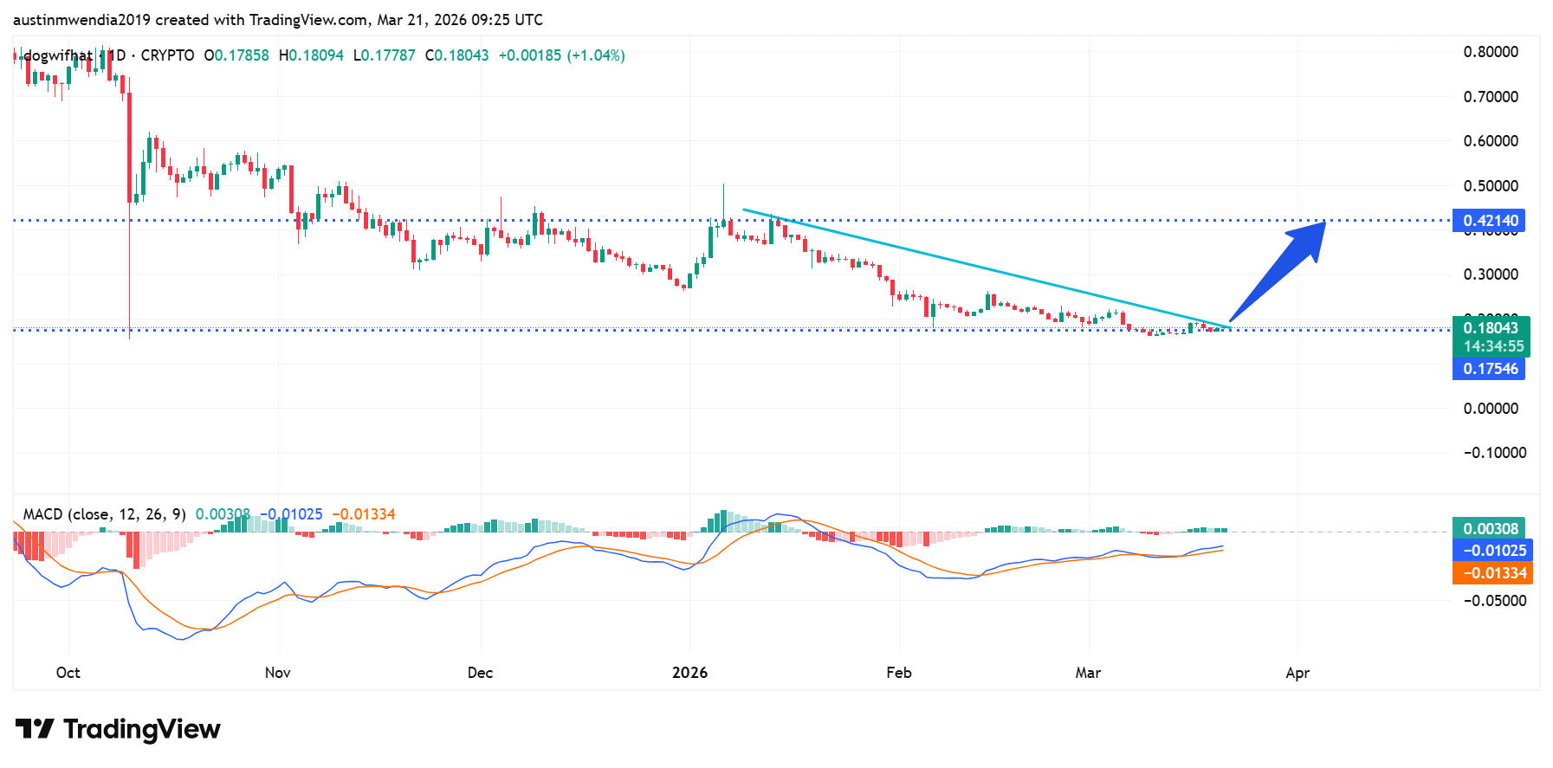Select the dogwifhat symbol name

point(57,55)
